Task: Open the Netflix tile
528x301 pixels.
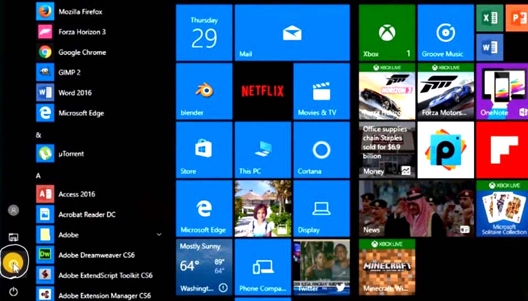Action: 263,91
